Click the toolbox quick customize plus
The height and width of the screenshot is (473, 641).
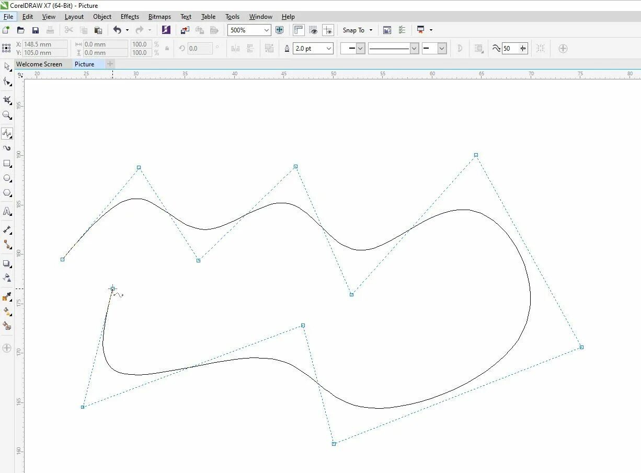7,348
